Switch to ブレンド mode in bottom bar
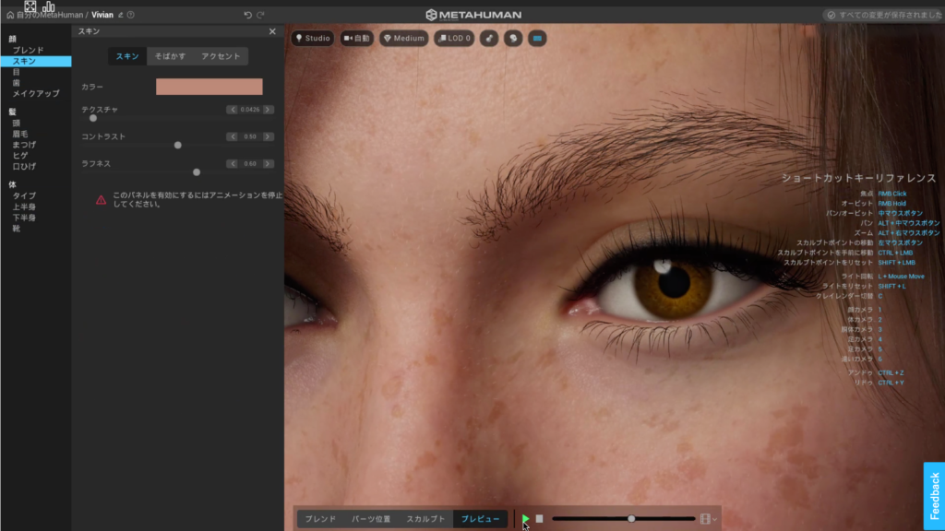The width and height of the screenshot is (945, 531). 320,518
